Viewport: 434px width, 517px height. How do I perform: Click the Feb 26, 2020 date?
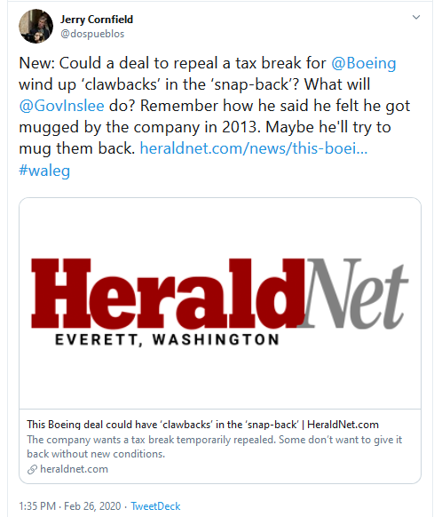pyautogui.click(x=92, y=506)
